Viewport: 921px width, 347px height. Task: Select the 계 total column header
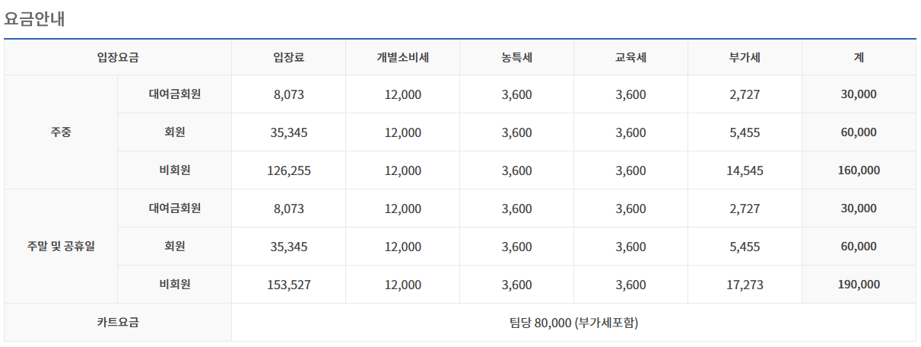(x=859, y=57)
